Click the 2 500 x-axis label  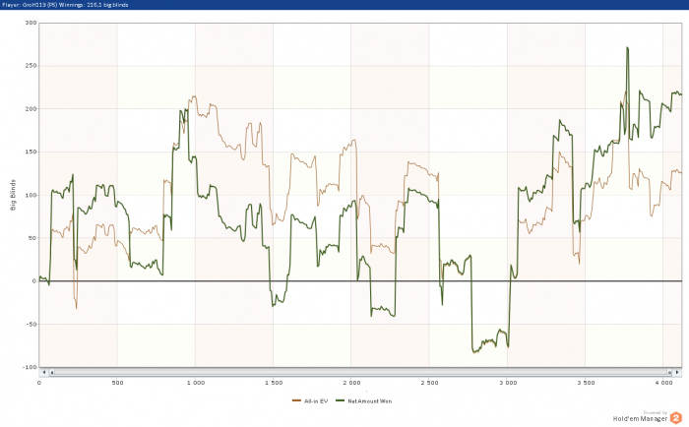(x=429, y=383)
